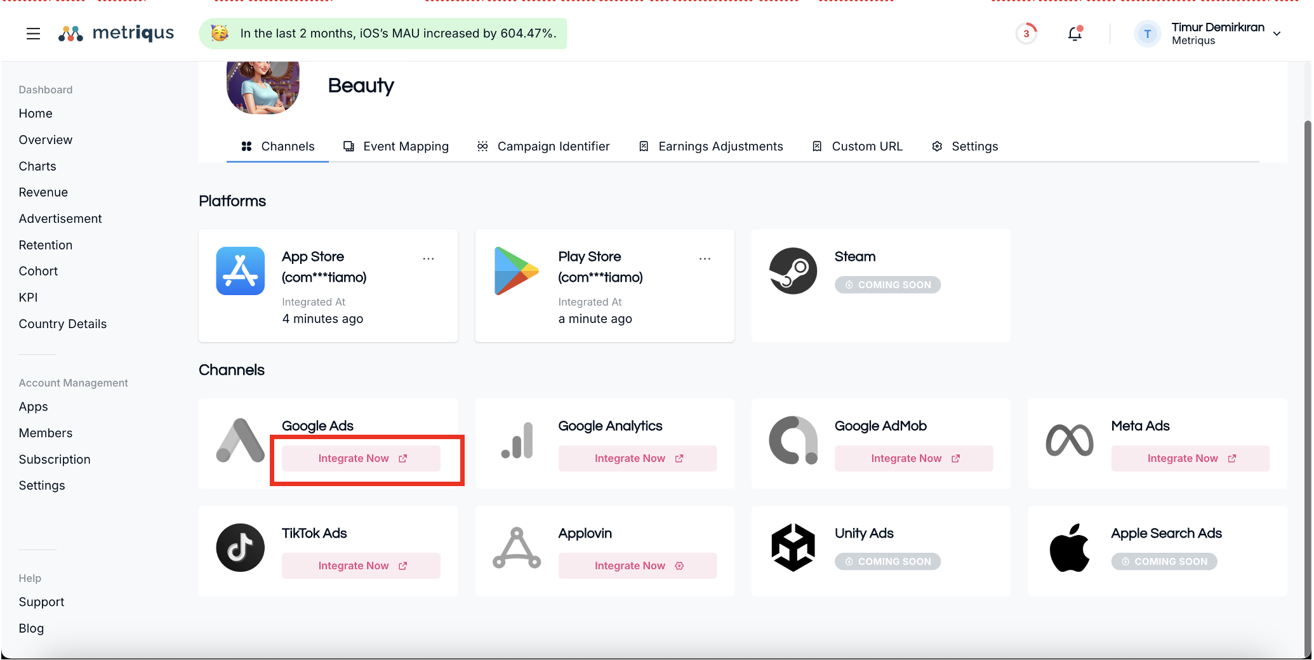Switch to the Channels tab
This screenshot has width=1314, height=660.
[277, 147]
